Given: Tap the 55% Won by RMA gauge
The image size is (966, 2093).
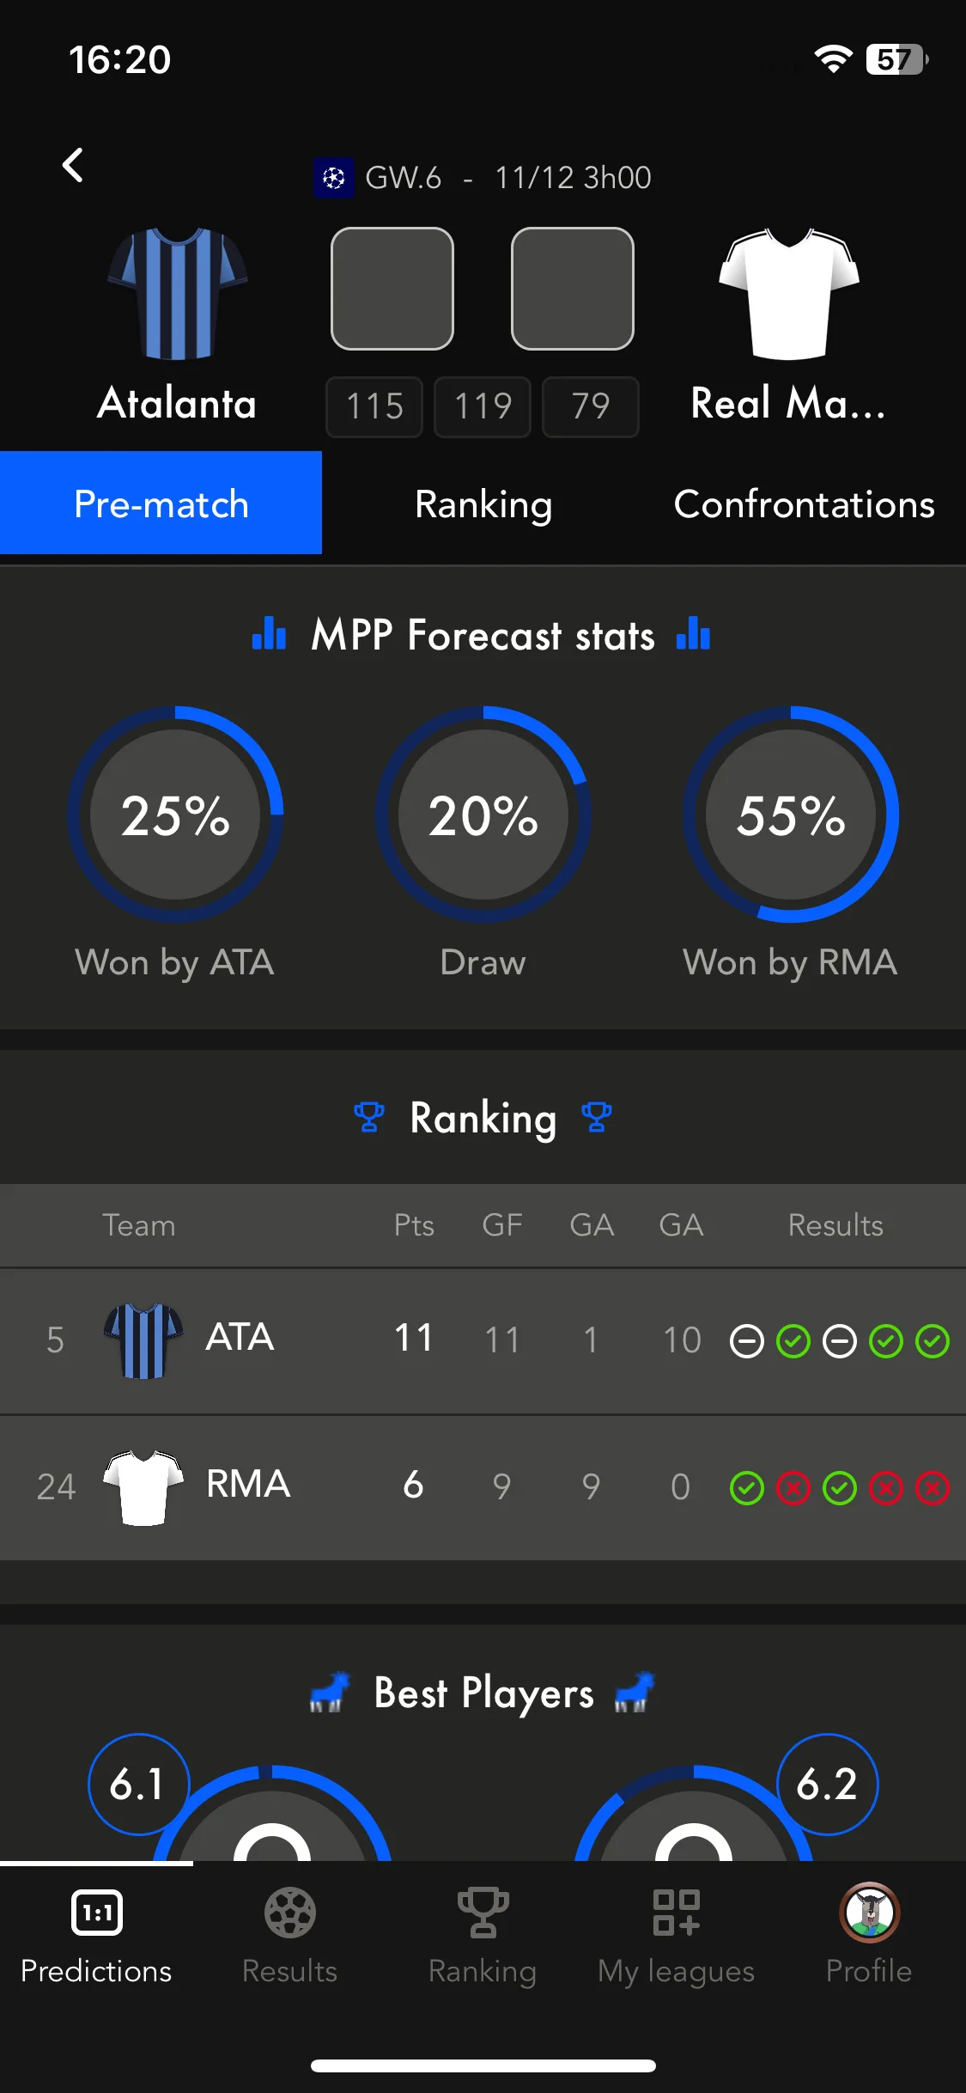Looking at the screenshot, I should point(791,815).
